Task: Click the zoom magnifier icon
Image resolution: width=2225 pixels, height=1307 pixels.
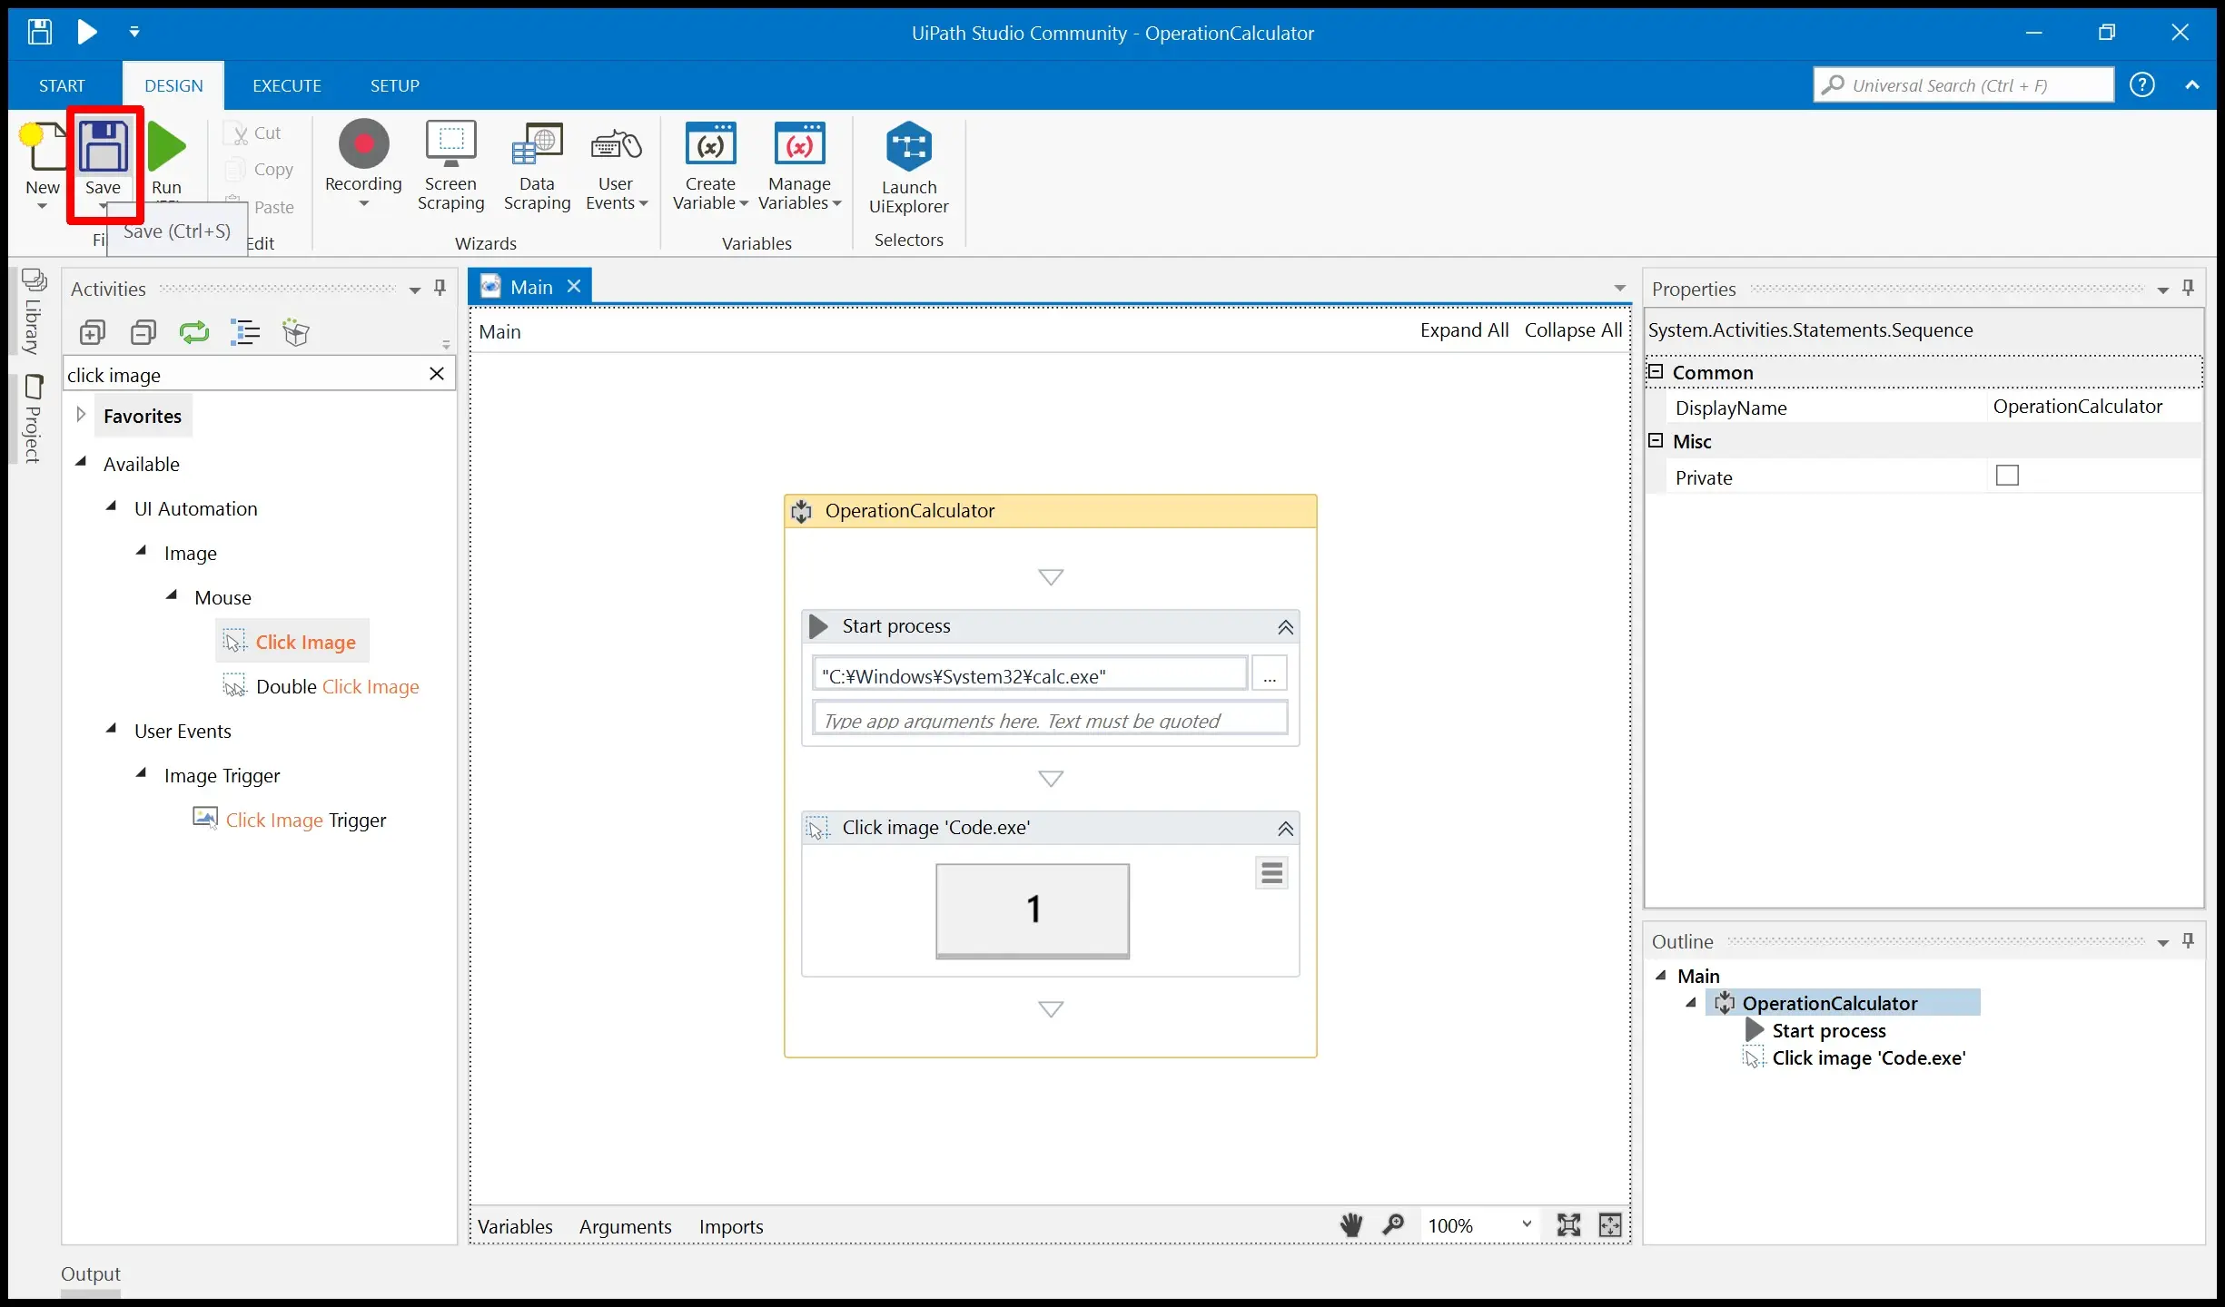Action: (1393, 1225)
